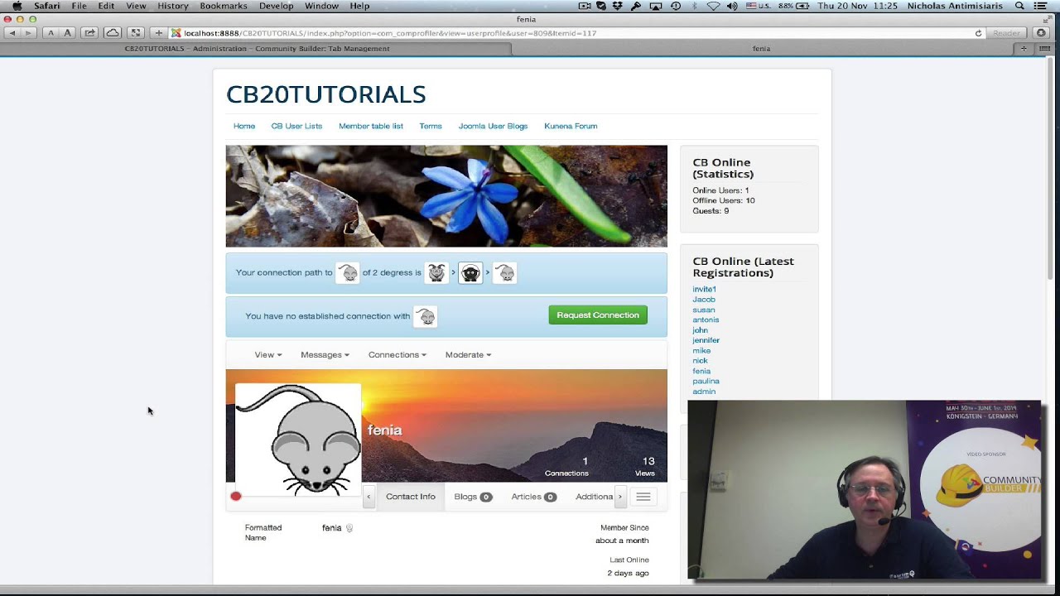Open user paulina in Latest Registrations
The width and height of the screenshot is (1060, 596).
click(x=706, y=381)
